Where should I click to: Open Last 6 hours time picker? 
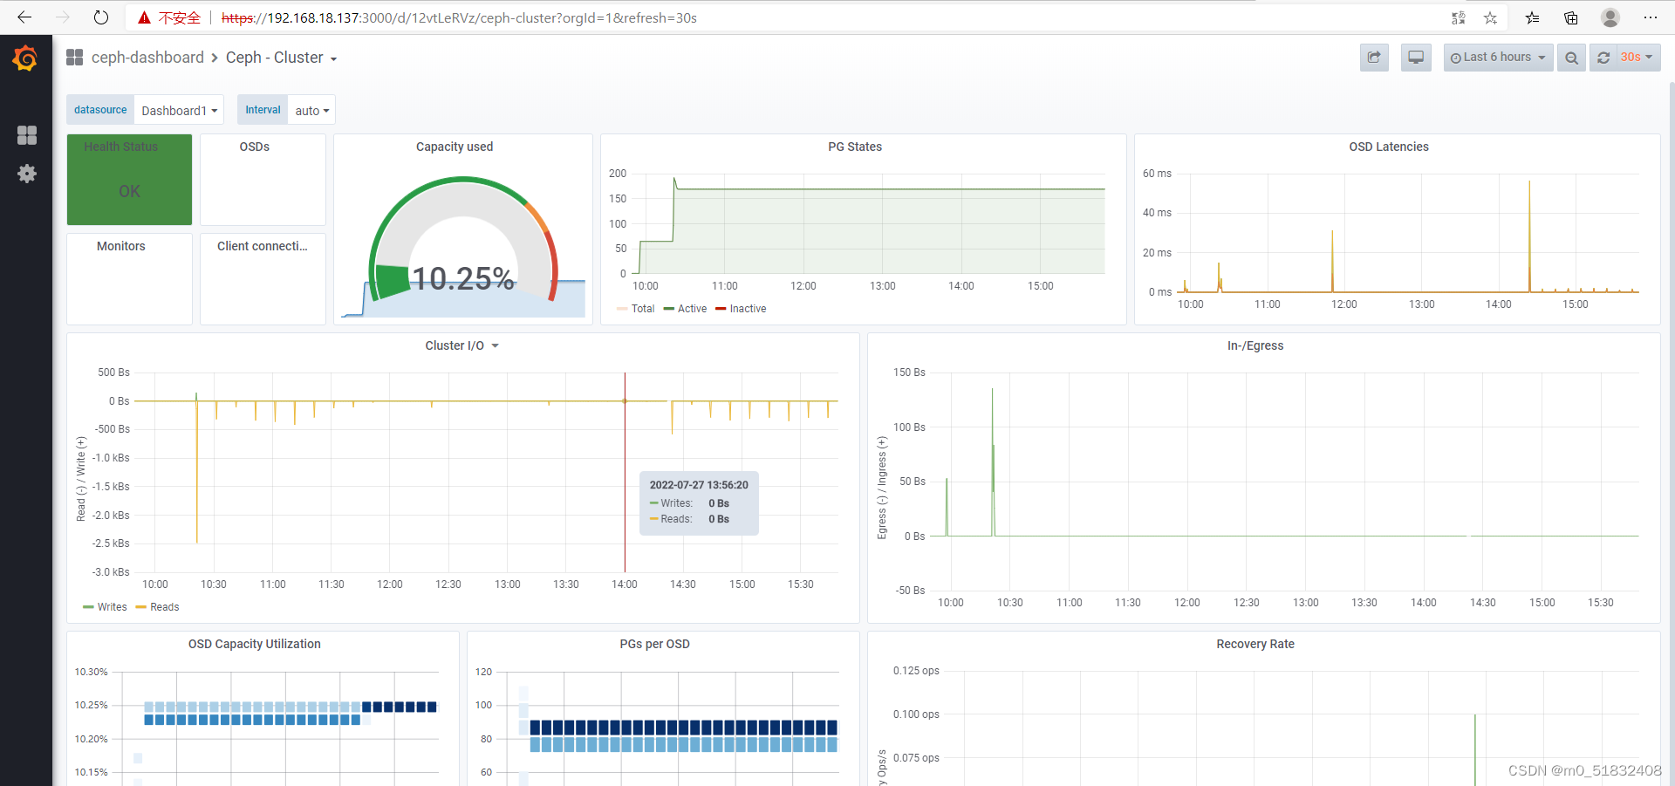(x=1498, y=58)
